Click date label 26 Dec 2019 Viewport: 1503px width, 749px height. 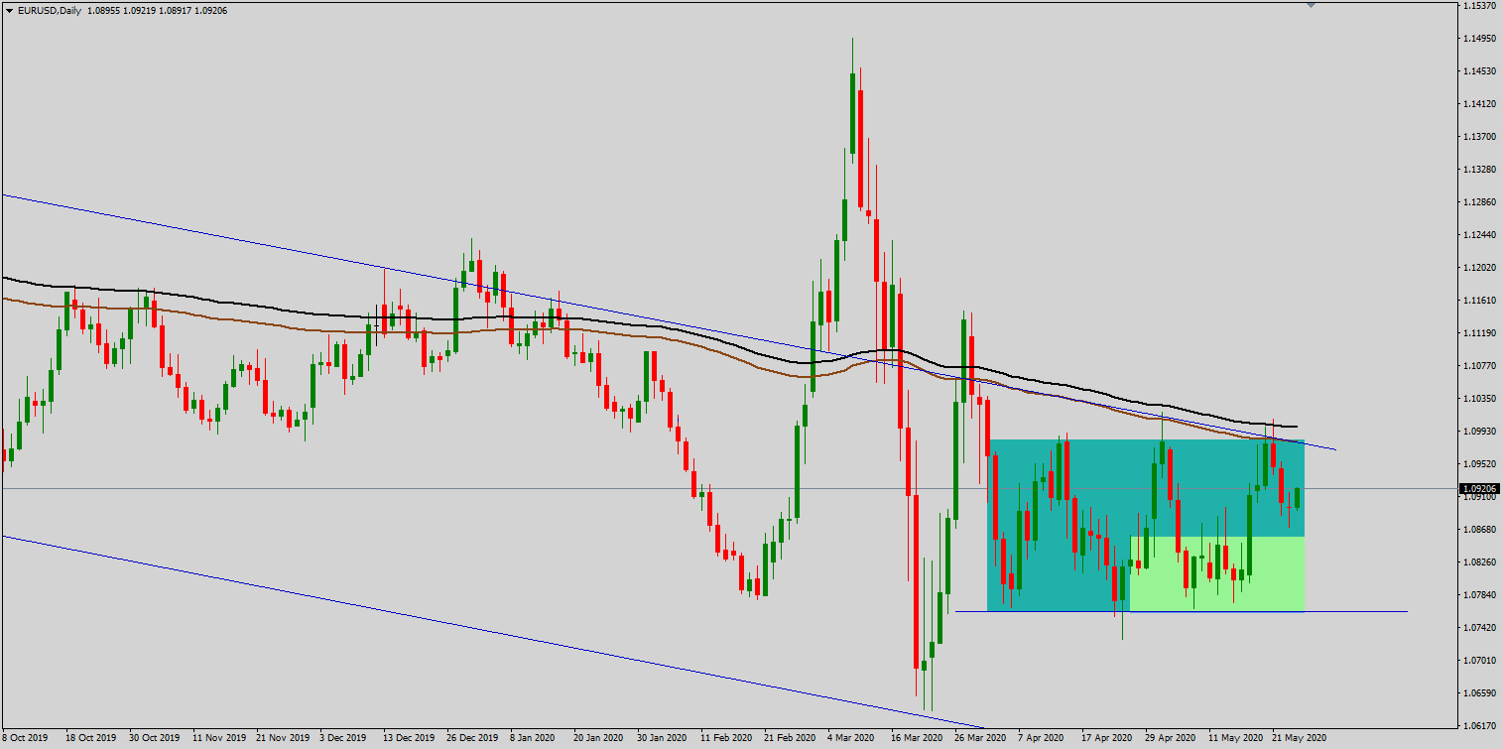tap(471, 739)
